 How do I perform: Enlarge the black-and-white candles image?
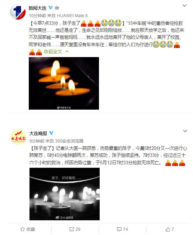click(x=65, y=194)
